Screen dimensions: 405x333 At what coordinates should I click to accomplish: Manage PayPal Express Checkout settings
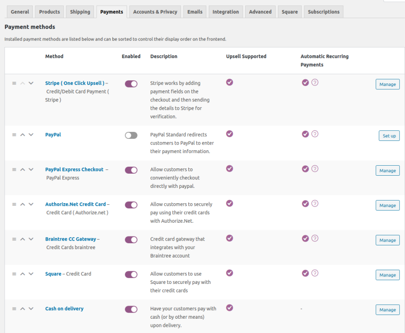click(x=388, y=170)
